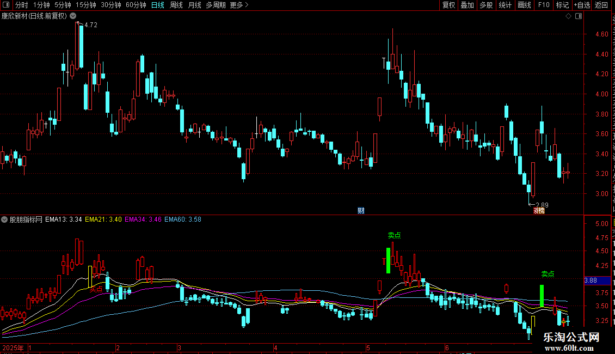
Task: Click the 复权 button
Action: [x=448, y=5]
